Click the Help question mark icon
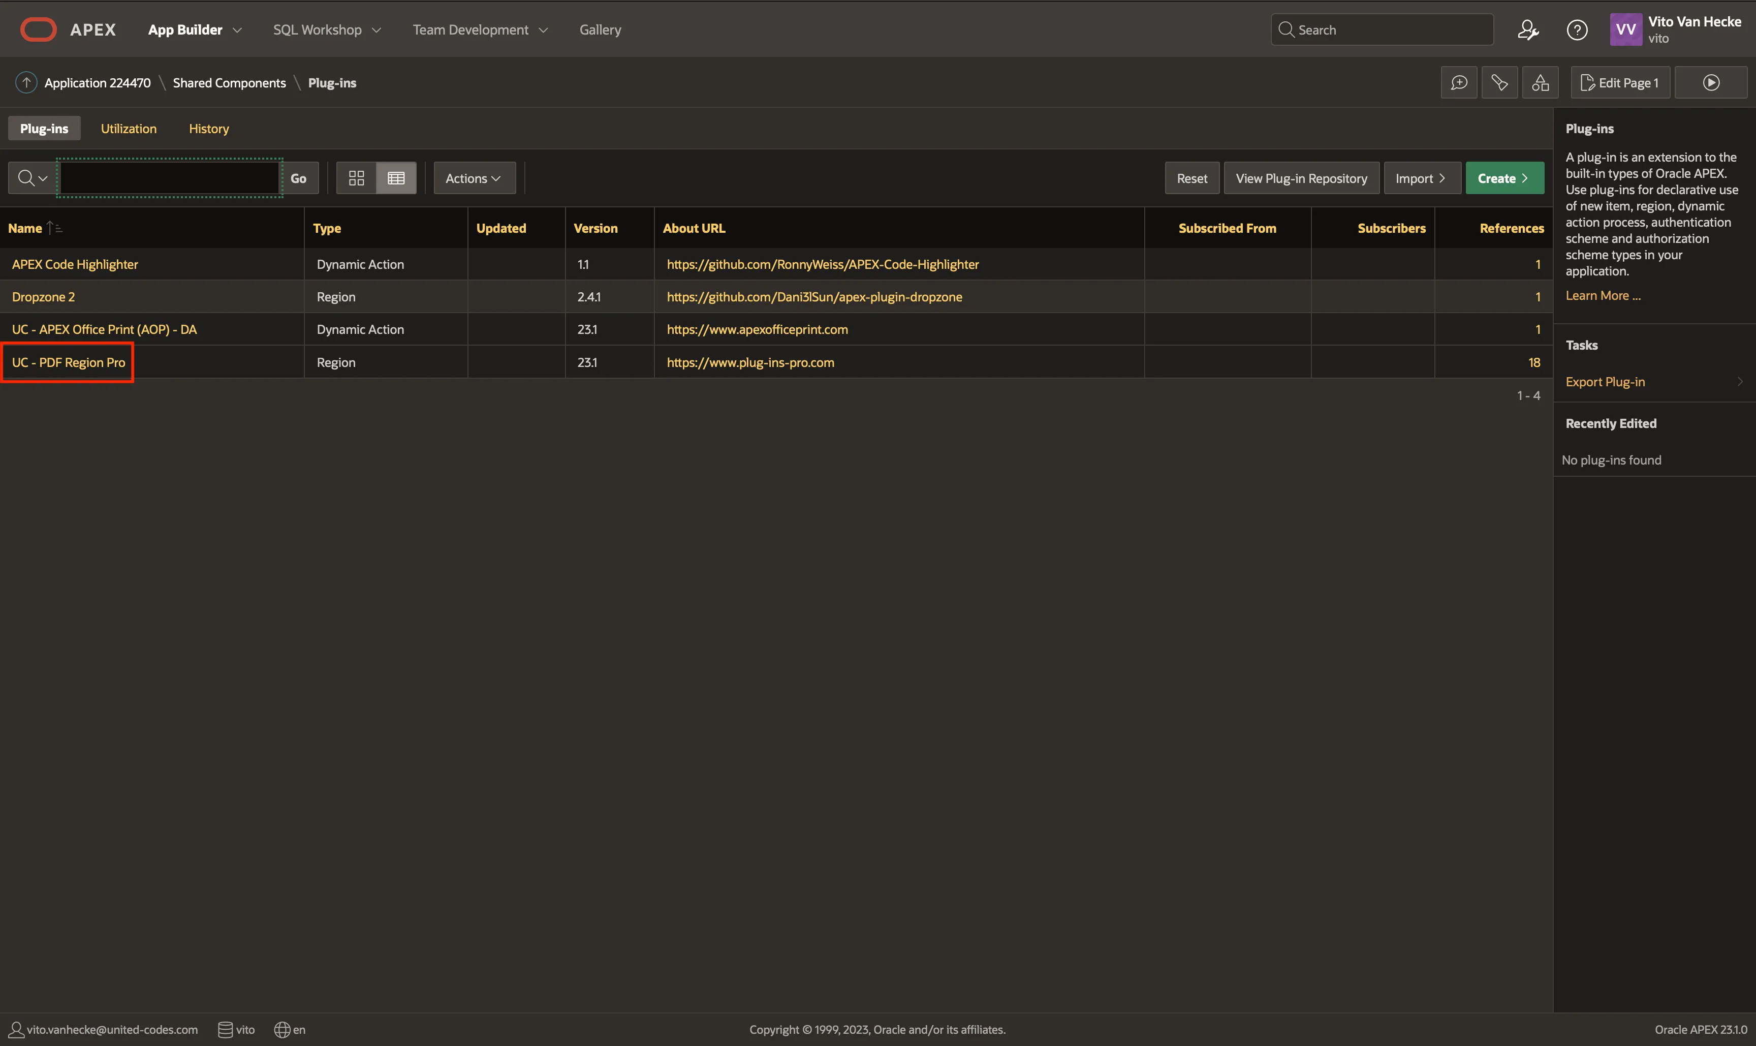The image size is (1756, 1046). (1576, 29)
